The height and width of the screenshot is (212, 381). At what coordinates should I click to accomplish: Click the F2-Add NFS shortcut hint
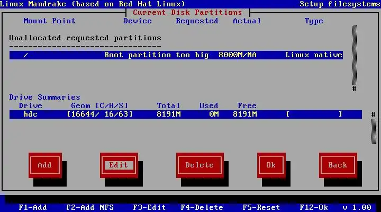click(x=90, y=207)
